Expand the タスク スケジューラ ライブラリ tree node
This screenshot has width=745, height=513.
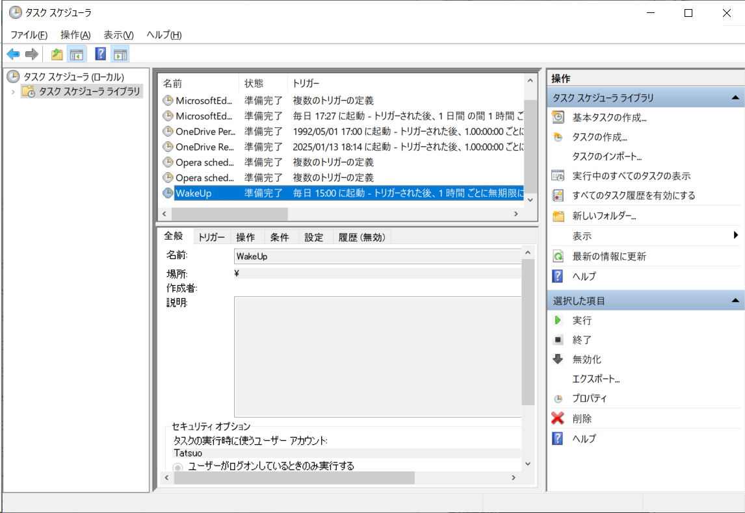tap(14, 90)
